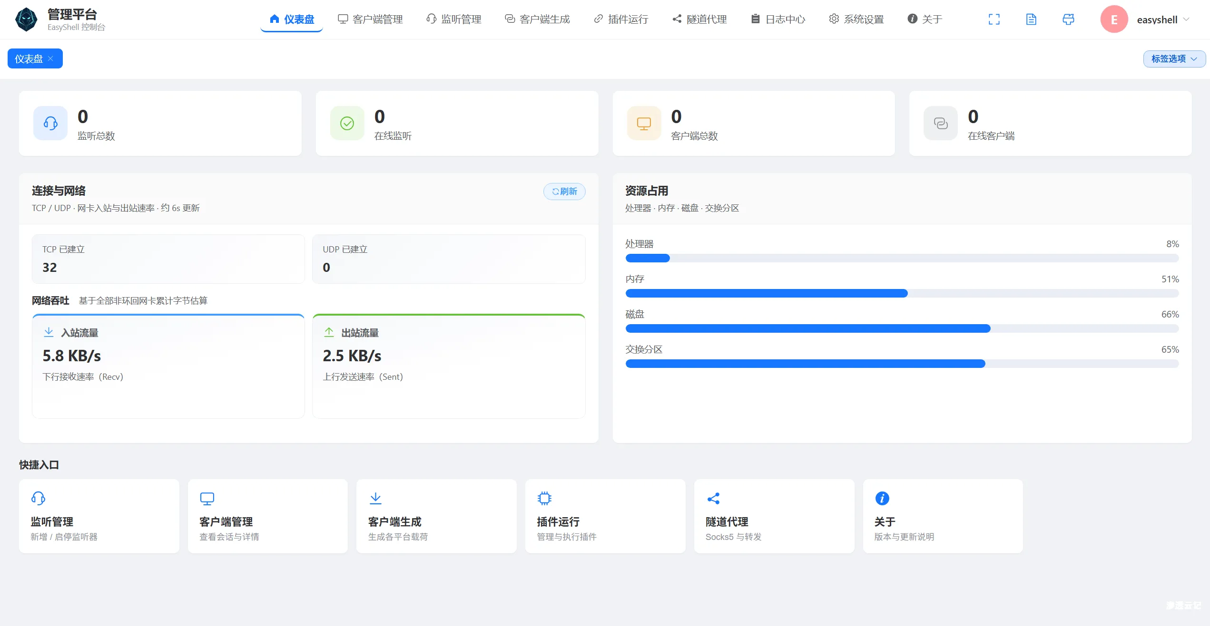Click the upload arrow icon beside 出站流量
The height and width of the screenshot is (626, 1210).
pyautogui.click(x=329, y=332)
